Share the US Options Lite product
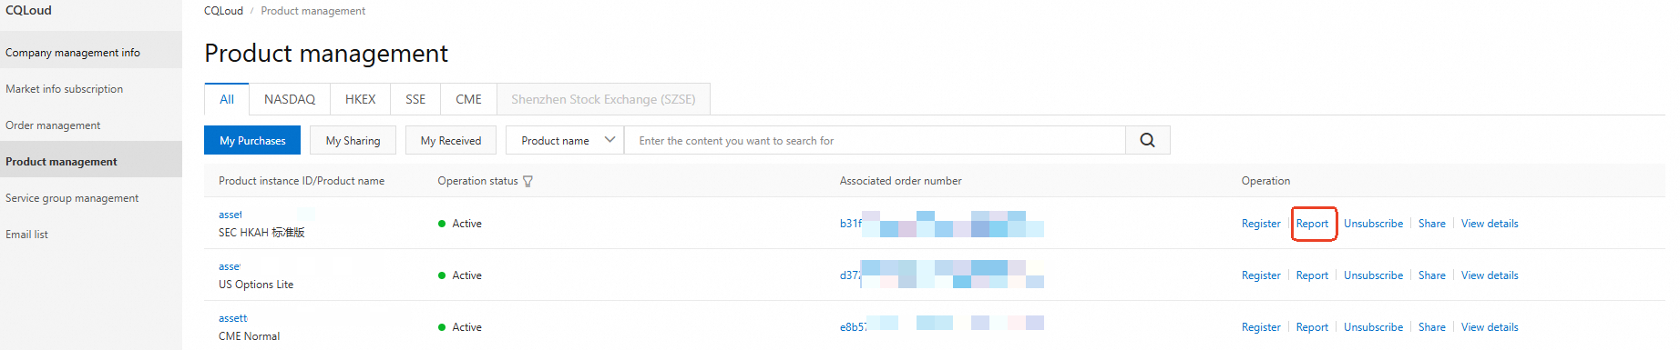The height and width of the screenshot is (350, 1680). [x=1432, y=275]
